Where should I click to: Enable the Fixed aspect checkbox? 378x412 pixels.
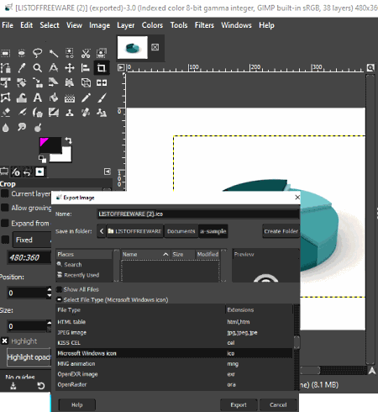coord(5,240)
